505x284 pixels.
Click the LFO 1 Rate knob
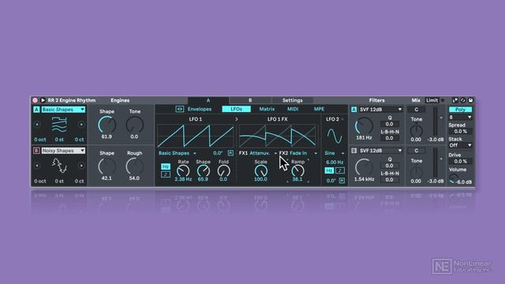pos(183,171)
